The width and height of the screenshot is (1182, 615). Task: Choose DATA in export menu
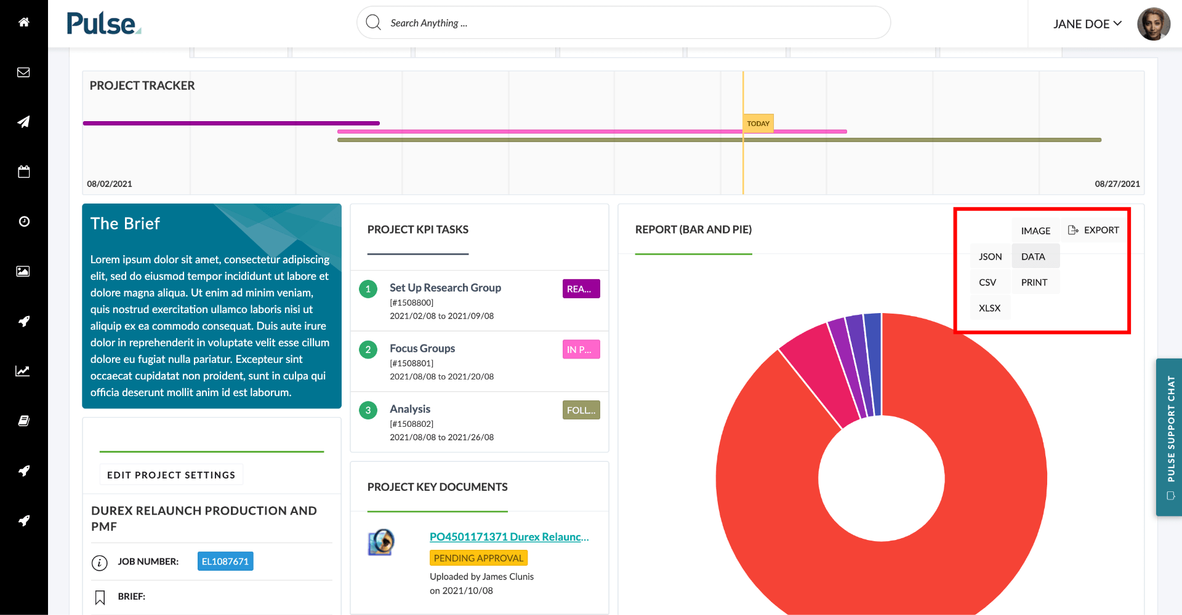tap(1035, 256)
